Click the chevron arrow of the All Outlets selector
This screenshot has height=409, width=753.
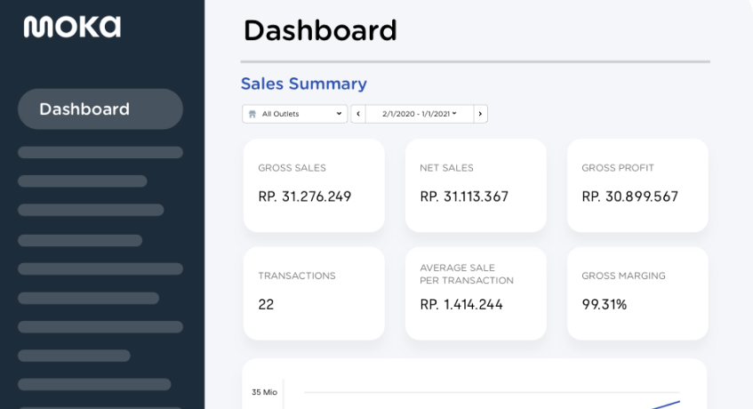pos(339,114)
